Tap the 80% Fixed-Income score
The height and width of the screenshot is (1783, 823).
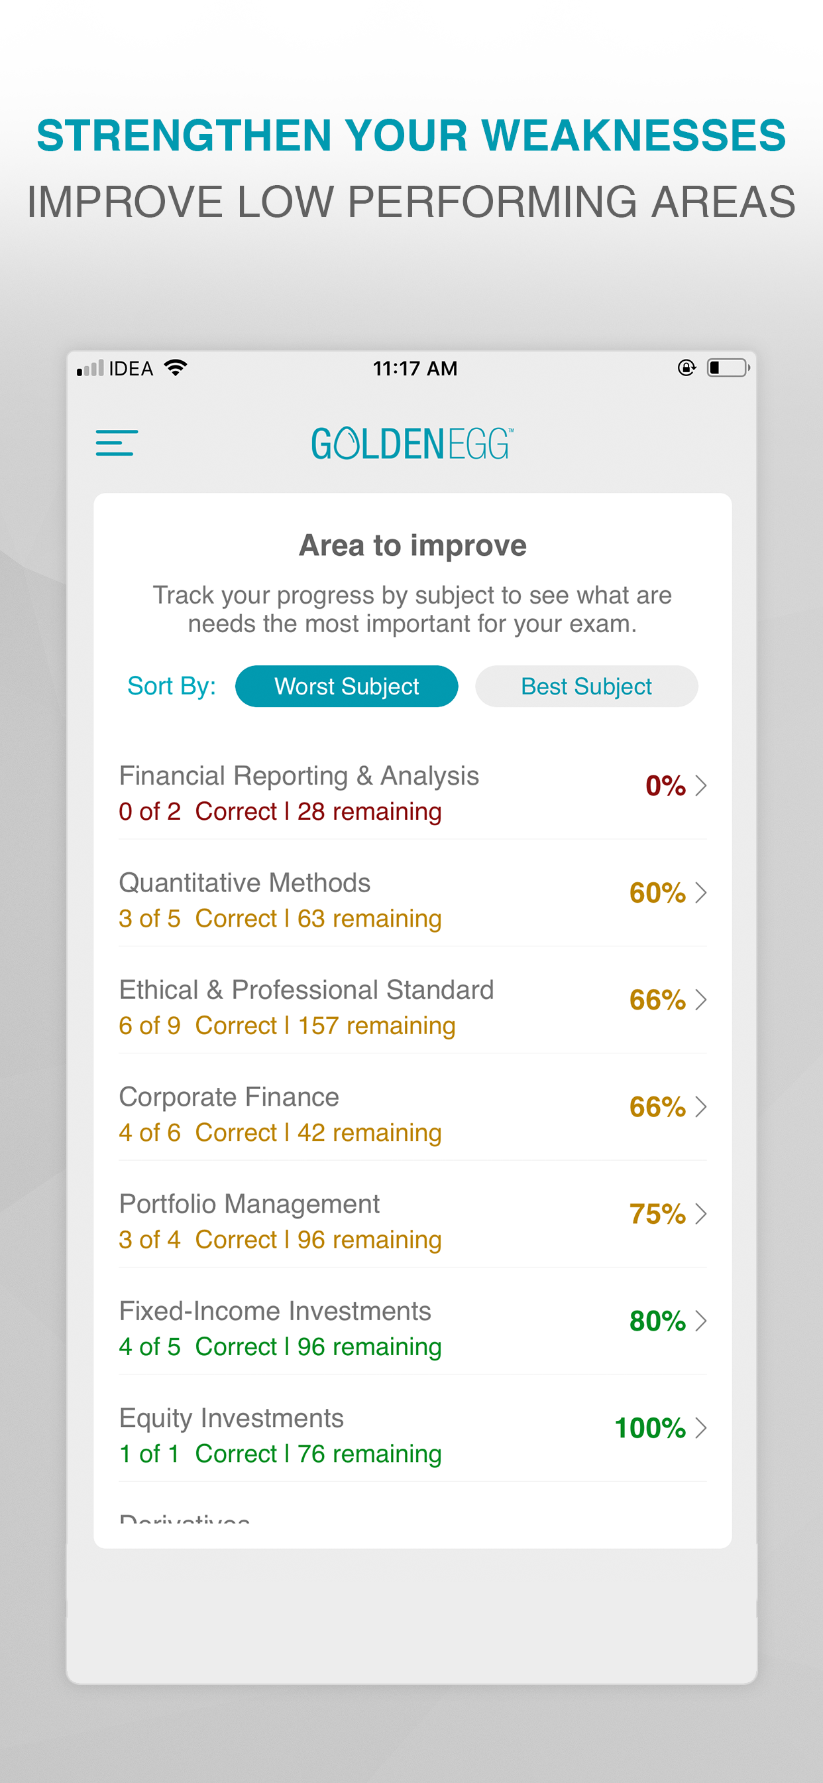tap(657, 1321)
